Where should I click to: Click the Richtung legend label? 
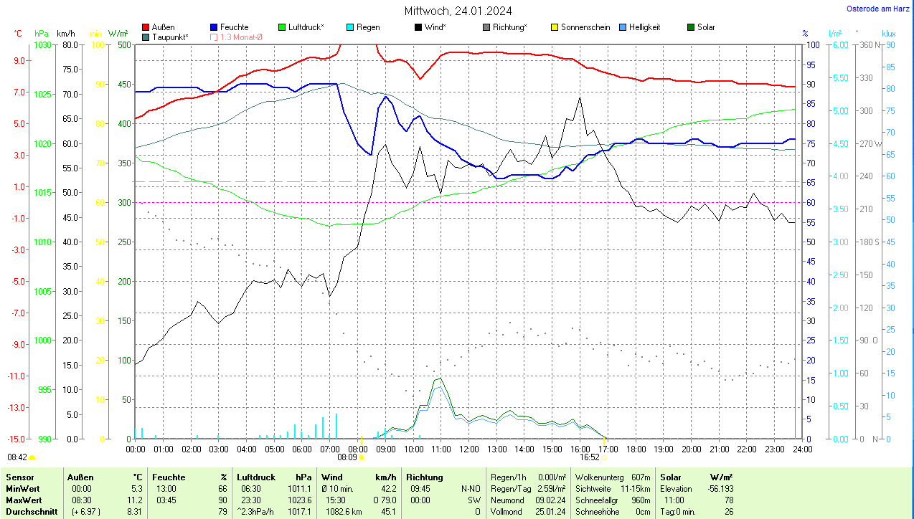(509, 27)
